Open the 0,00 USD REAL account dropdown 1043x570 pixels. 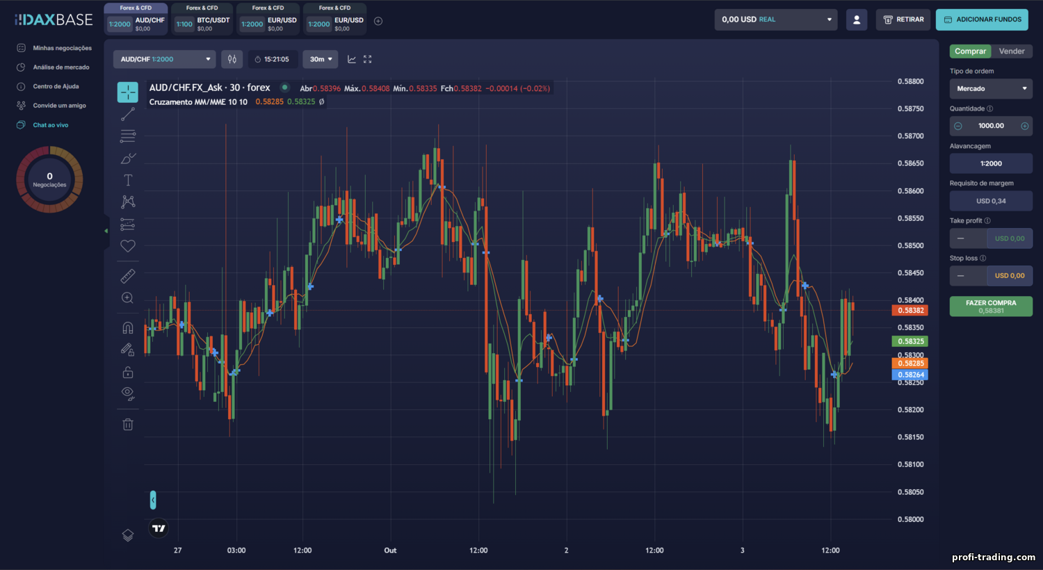coord(776,19)
